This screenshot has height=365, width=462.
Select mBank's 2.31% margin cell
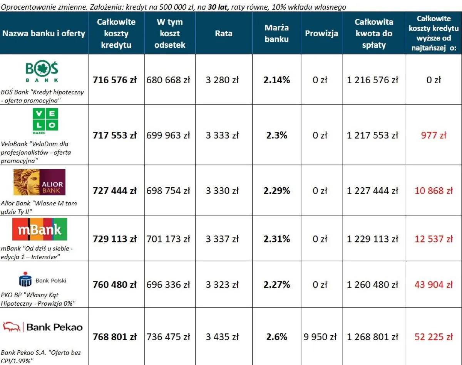(276, 239)
